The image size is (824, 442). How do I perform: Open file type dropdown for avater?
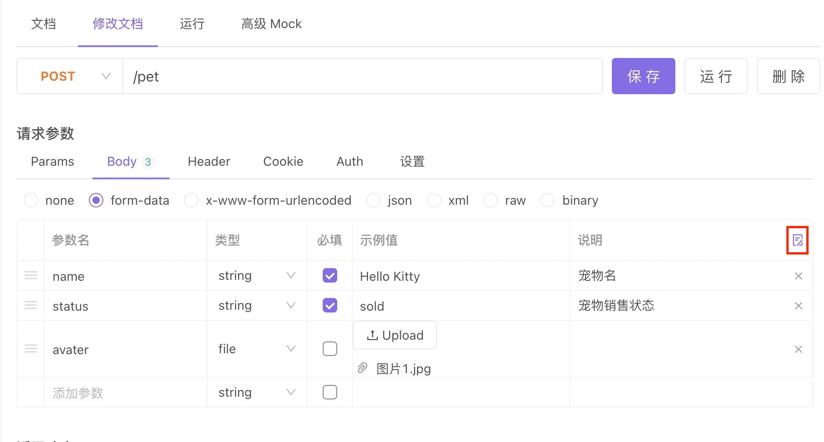tap(291, 348)
